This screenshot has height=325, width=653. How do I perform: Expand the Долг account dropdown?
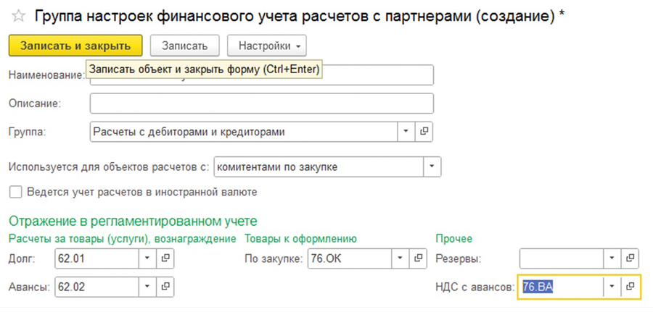147,258
